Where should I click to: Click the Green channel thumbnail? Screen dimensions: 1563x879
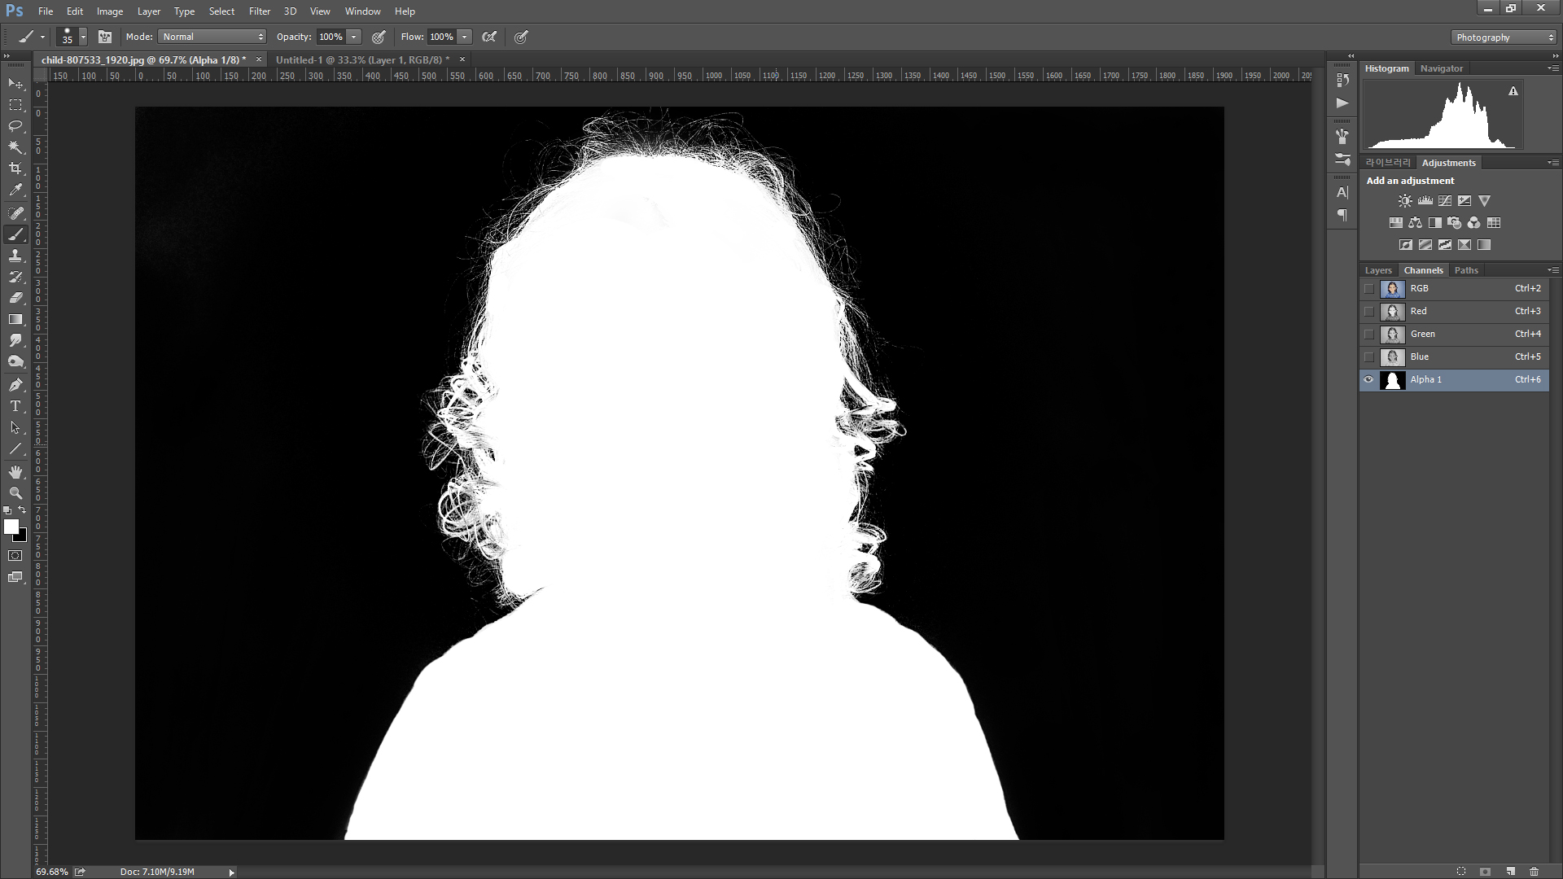1392,335
